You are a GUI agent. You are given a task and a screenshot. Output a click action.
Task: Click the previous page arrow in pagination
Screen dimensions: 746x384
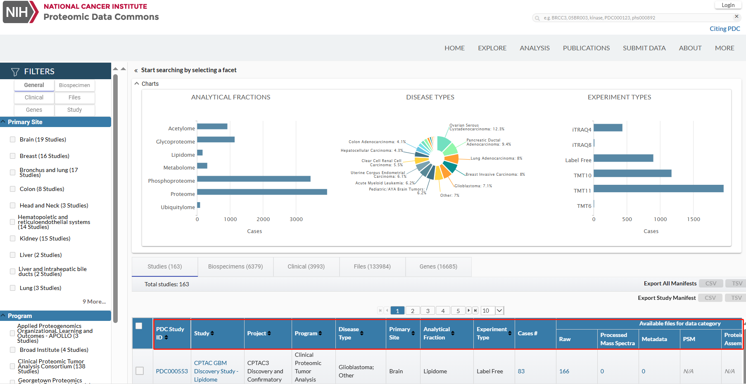pyautogui.click(x=387, y=311)
